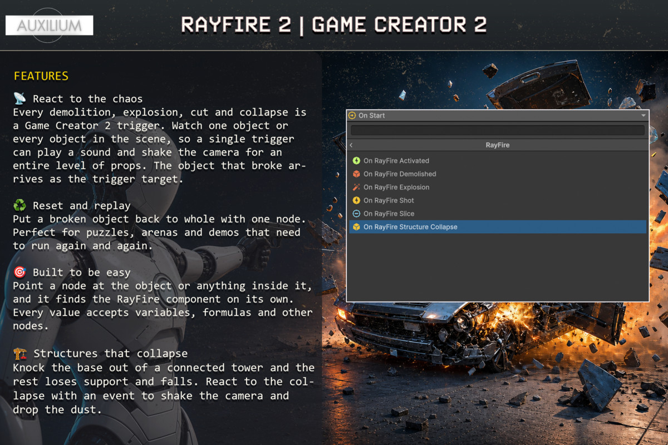The height and width of the screenshot is (445, 668).
Task: Click the search field under On Start
Action: (x=497, y=131)
